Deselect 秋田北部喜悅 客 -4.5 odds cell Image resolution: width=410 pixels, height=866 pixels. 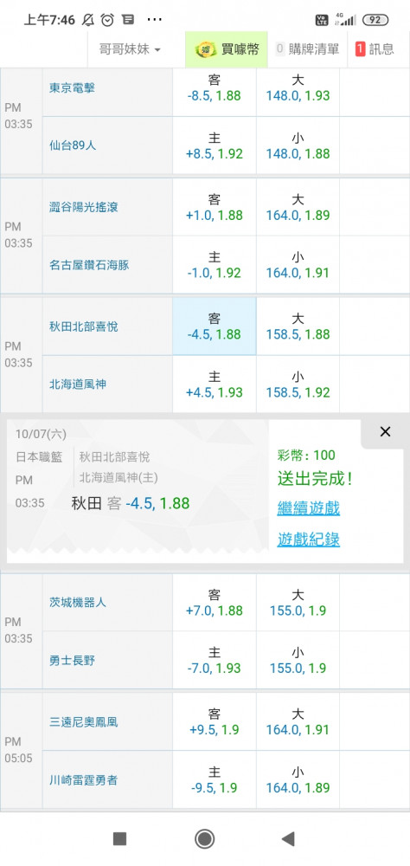pos(215,326)
